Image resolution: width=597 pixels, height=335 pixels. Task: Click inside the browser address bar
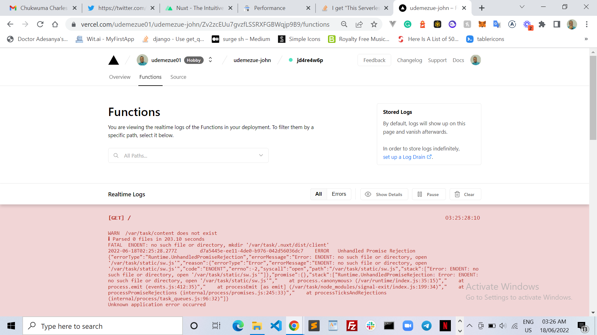coord(205,24)
